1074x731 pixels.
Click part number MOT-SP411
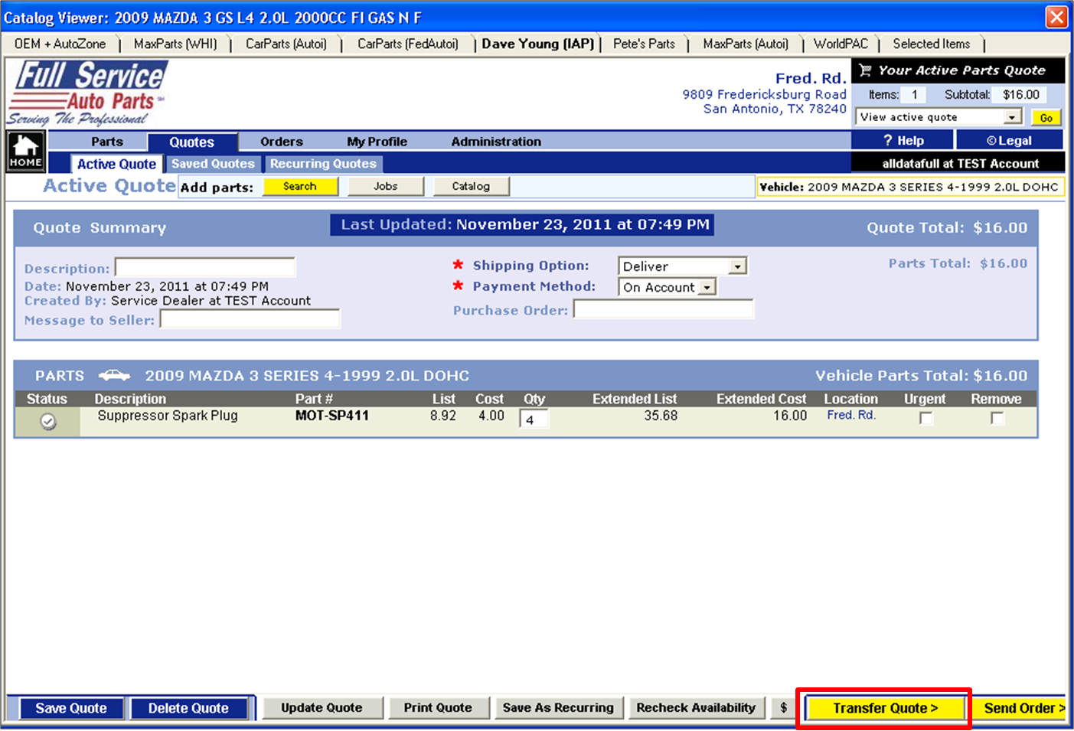(x=332, y=416)
